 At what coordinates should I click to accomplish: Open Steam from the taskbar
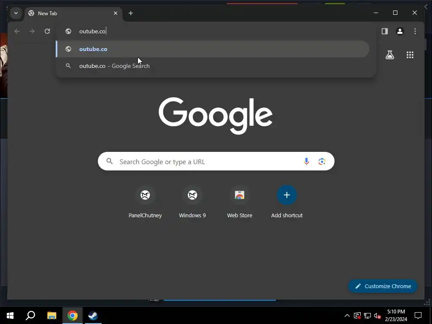(x=93, y=316)
